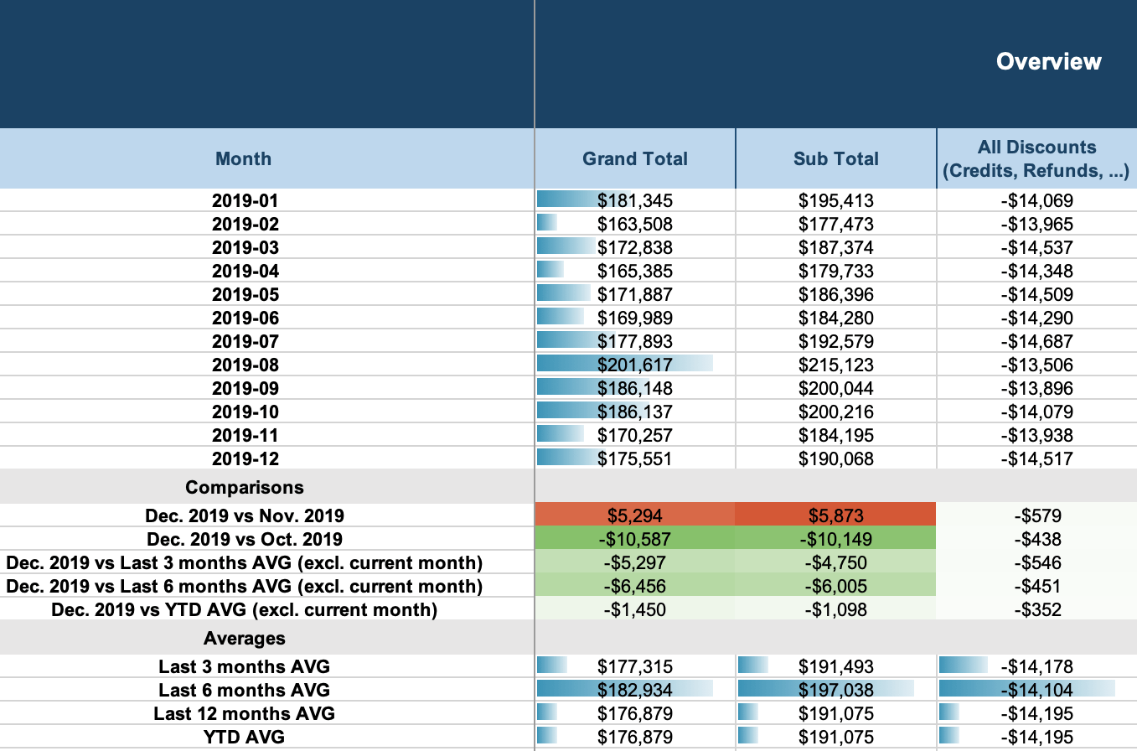
Task: Click the -$6,005 comparison cell
Action: tap(836, 586)
